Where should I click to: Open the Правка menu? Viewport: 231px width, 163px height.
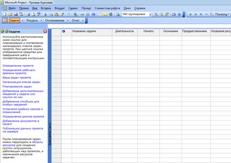24,8
